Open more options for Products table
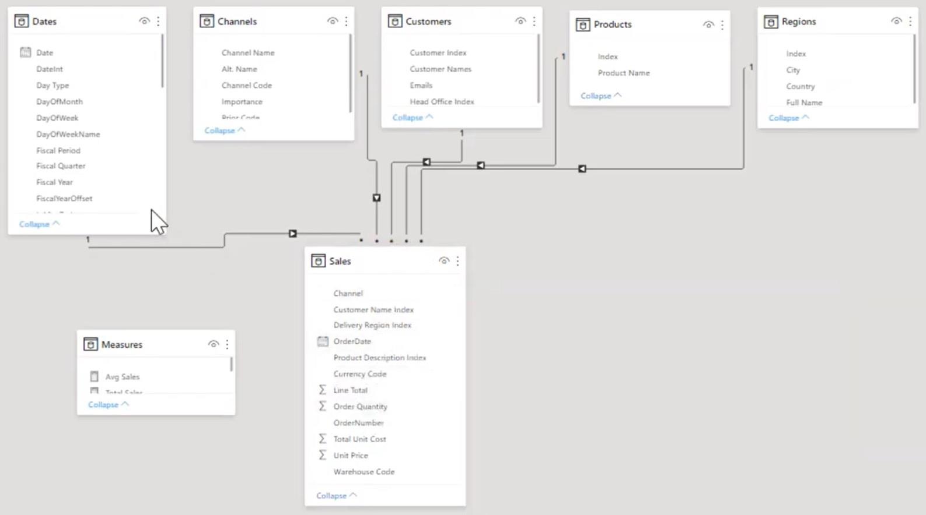 [722, 24]
